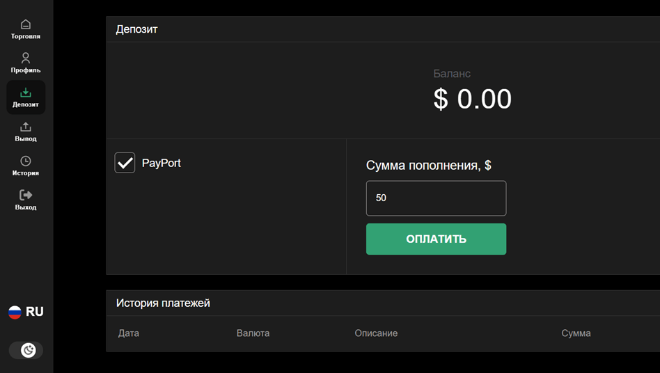The image size is (660, 373).
Task: Click the История платежей section heading
Action: coord(163,303)
